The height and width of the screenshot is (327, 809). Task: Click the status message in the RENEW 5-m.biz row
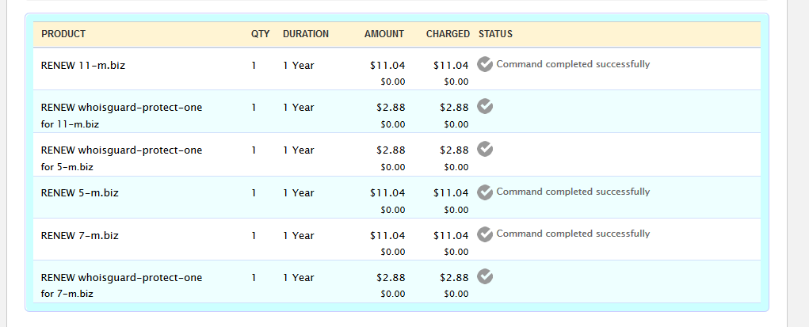[573, 192]
